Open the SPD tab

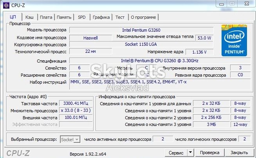coord(82,17)
